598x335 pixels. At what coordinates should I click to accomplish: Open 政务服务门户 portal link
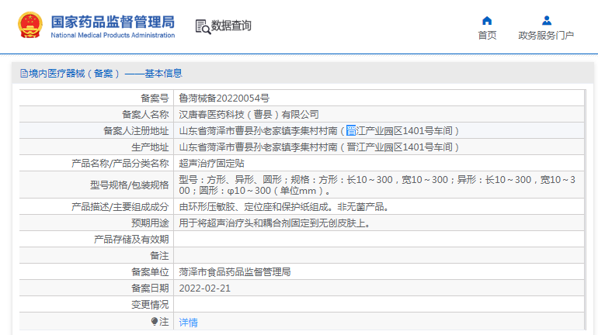546,36
